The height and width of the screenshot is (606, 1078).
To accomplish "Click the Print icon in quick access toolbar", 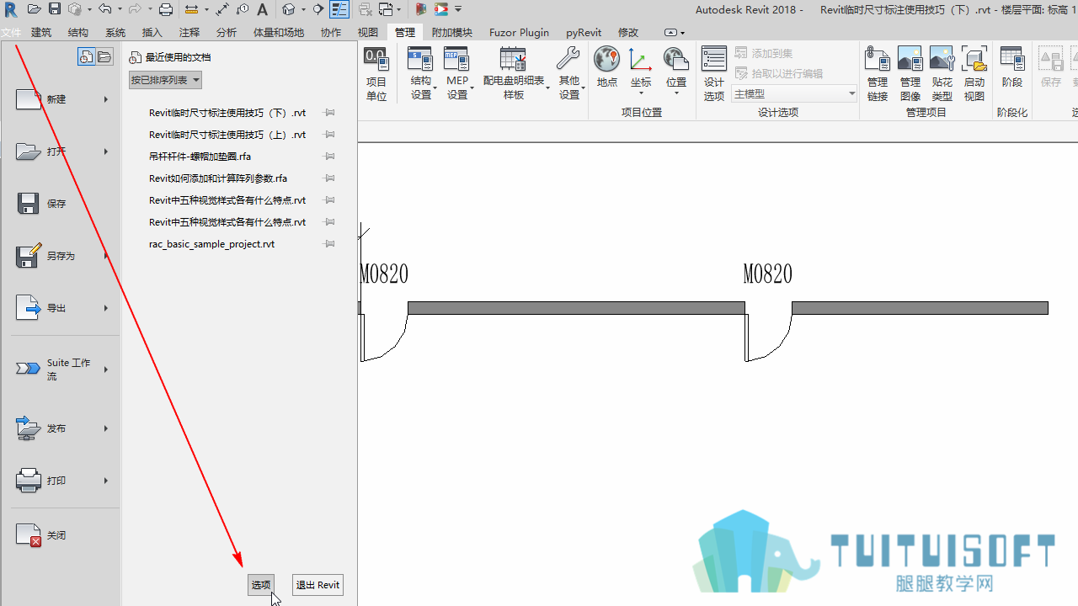I will click(166, 9).
